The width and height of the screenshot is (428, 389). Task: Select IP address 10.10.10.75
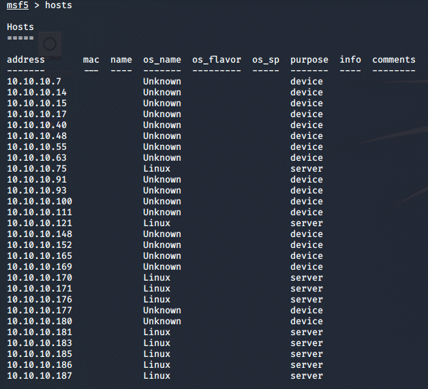pos(37,169)
